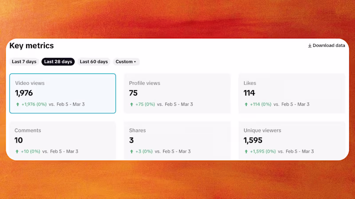This screenshot has height=199, width=355.
Task: Click the Download data icon
Action: tap(310, 46)
